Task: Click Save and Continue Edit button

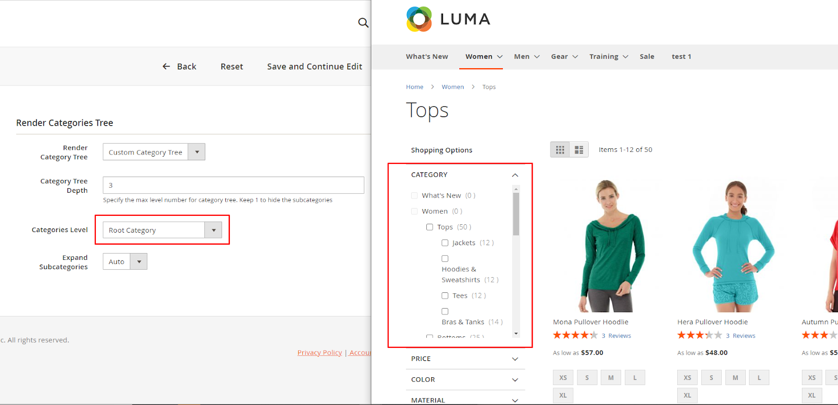Action: (x=314, y=67)
